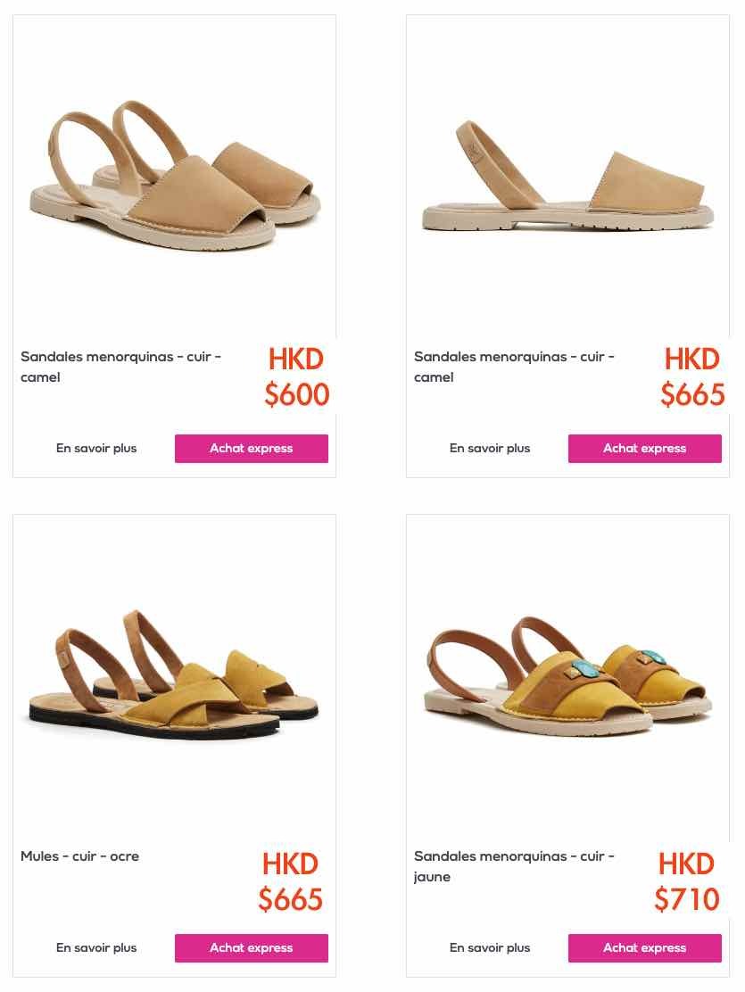Click the HKD $710 price label
This screenshot has height=992, width=745.
tap(687, 881)
